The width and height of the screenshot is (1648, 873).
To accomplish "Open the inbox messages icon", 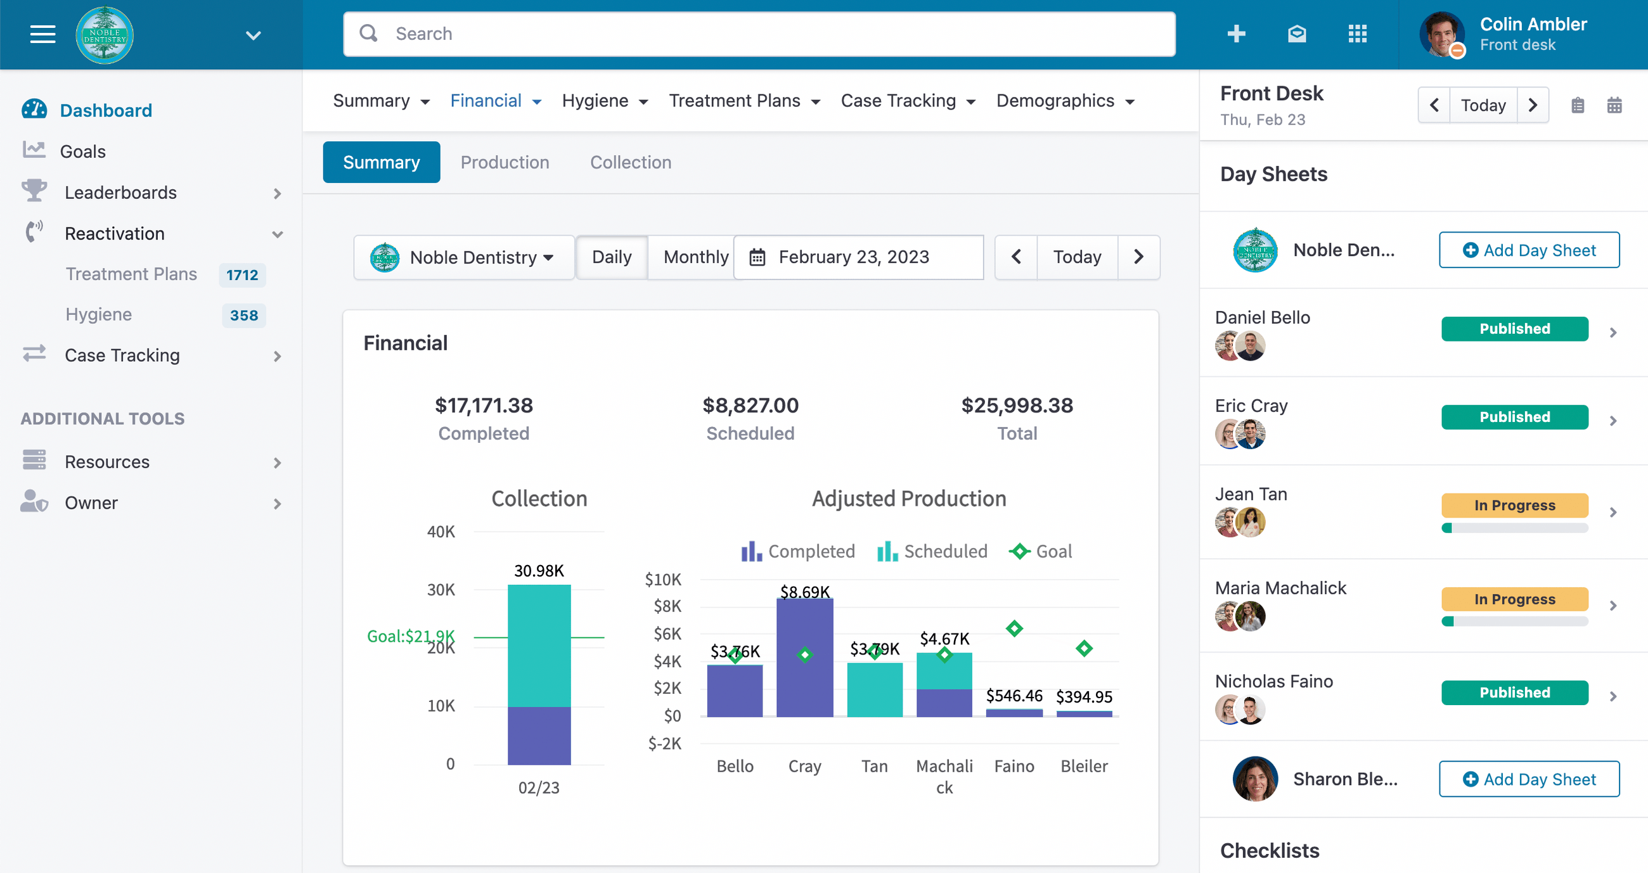I will click(x=1296, y=33).
